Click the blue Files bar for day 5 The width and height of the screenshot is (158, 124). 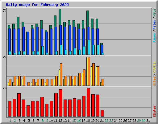(x=28, y=43)
